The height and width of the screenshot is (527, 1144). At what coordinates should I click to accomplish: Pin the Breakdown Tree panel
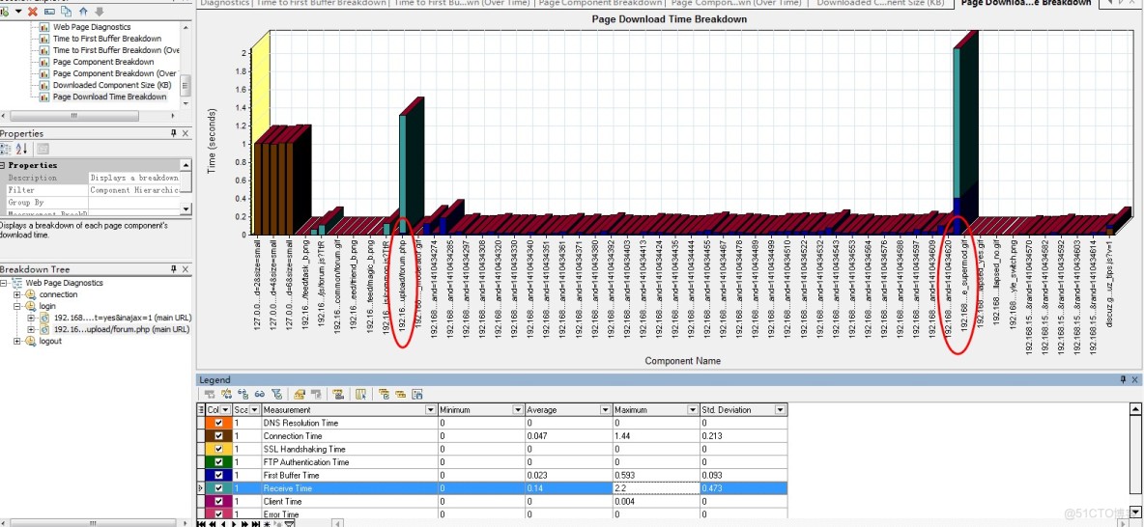[173, 268]
